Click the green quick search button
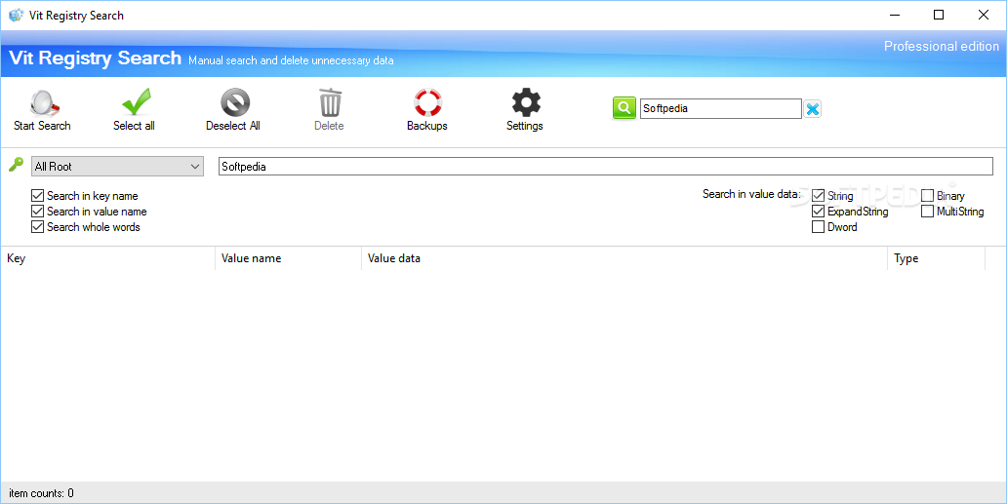Screen dimensions: 1007x504 click(624, 108)
